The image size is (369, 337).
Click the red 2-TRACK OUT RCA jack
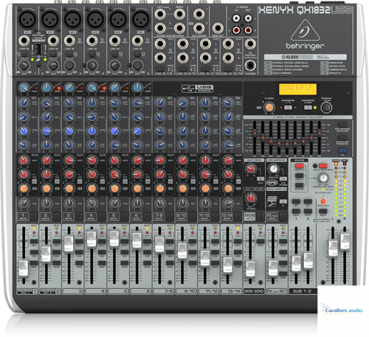248,30
